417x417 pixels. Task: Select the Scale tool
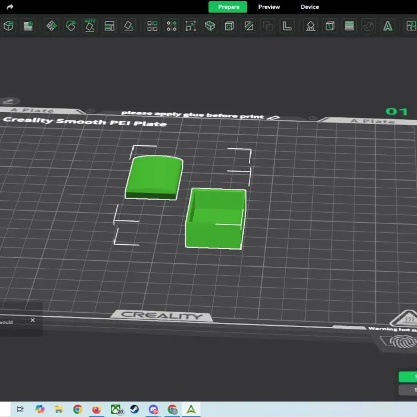191,26
